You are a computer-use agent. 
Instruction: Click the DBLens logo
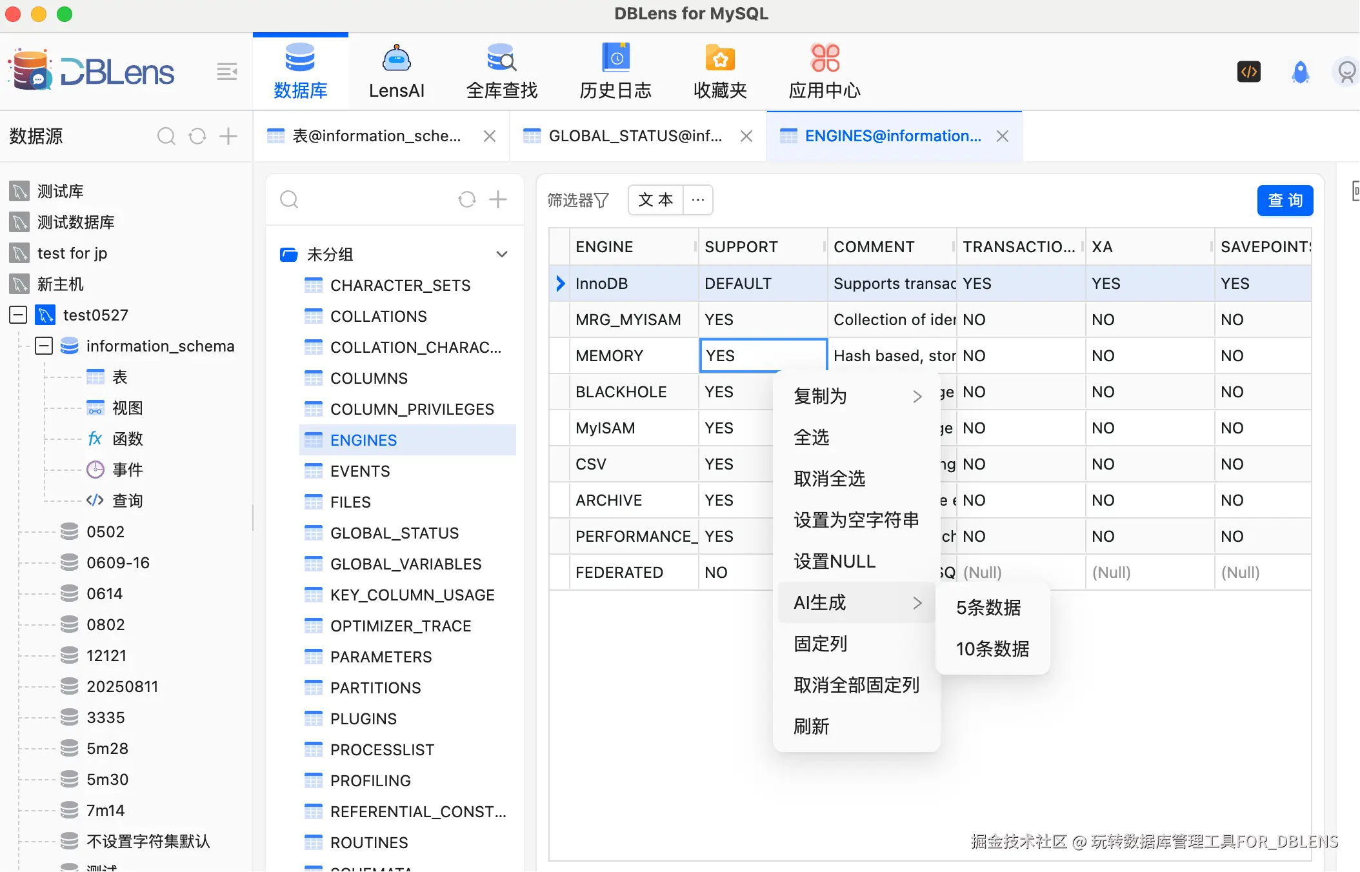[92, 72]
